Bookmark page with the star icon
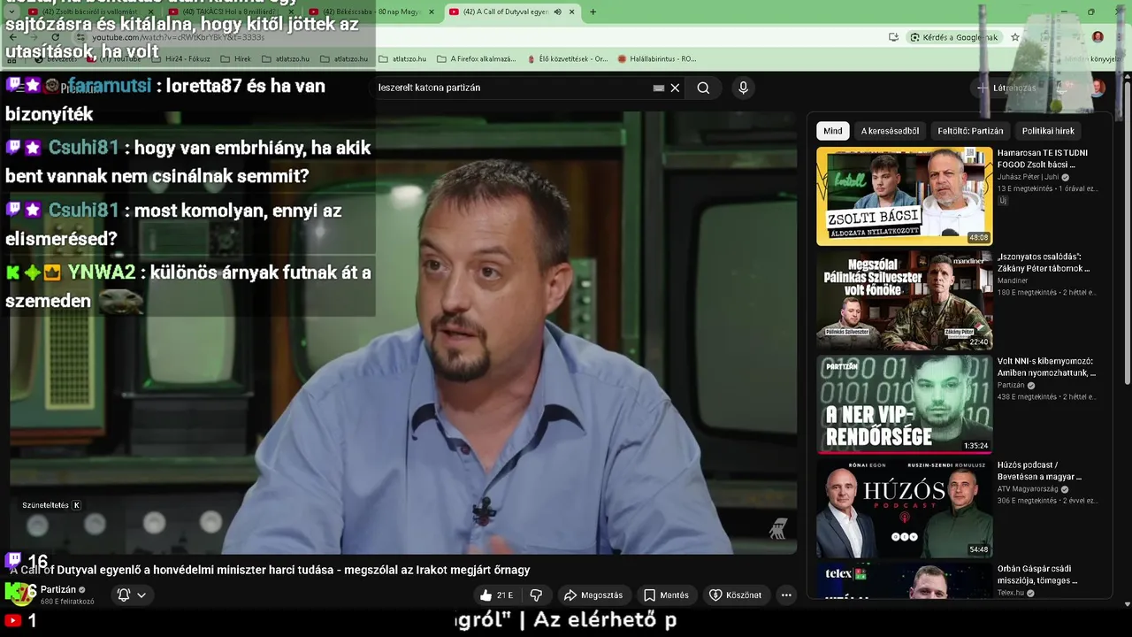The height and width of the screenshot is (637, 1132). (x=1015, y=37)
